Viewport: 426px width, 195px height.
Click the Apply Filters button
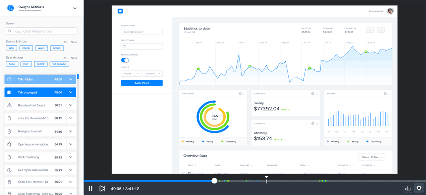[142, 83]
